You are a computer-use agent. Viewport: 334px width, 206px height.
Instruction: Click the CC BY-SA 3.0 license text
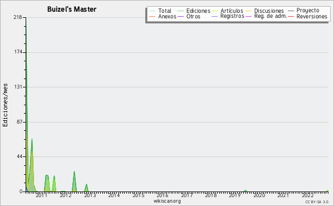click(317, 202)
